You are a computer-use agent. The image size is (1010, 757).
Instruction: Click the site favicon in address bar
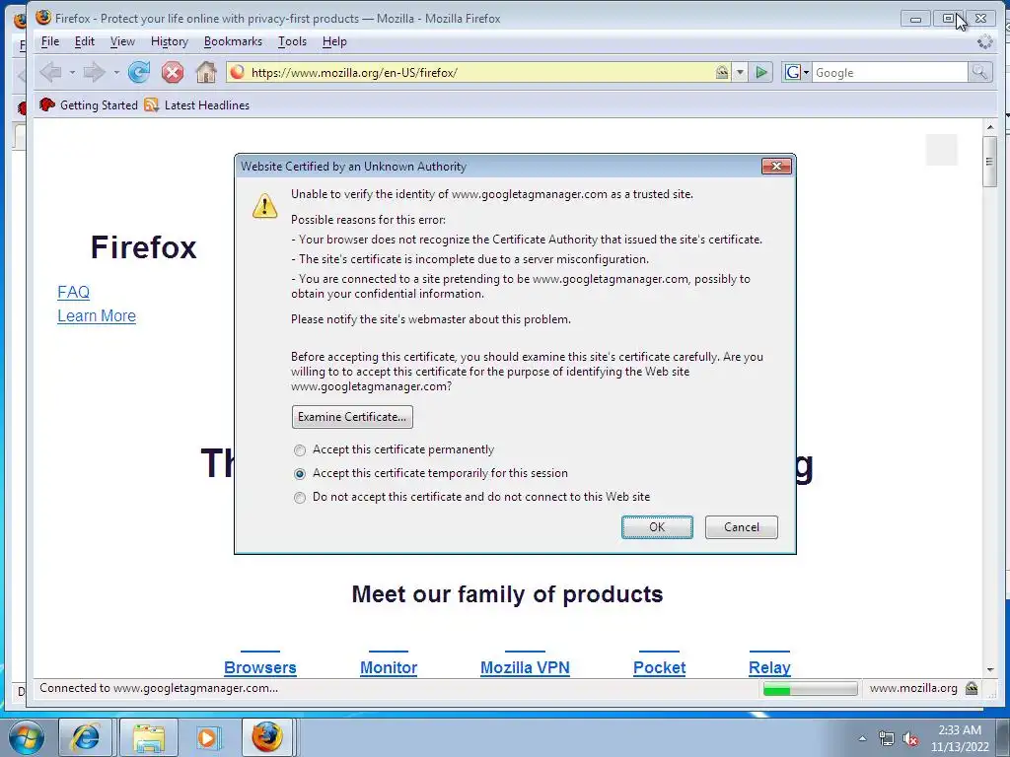[237, 72]
